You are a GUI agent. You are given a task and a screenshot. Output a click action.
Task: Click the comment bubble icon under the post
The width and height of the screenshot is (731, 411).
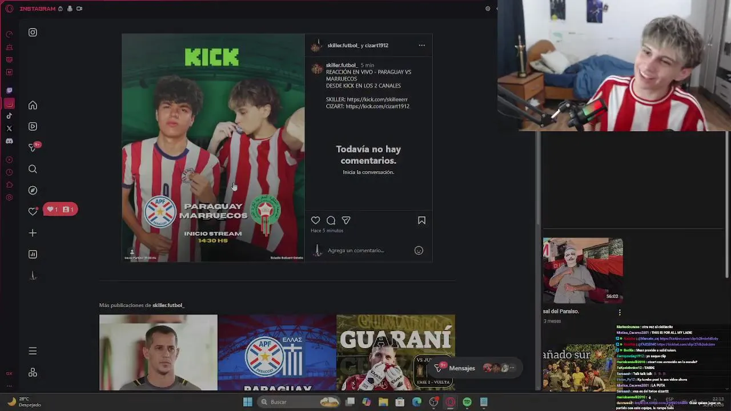(331, 220)
